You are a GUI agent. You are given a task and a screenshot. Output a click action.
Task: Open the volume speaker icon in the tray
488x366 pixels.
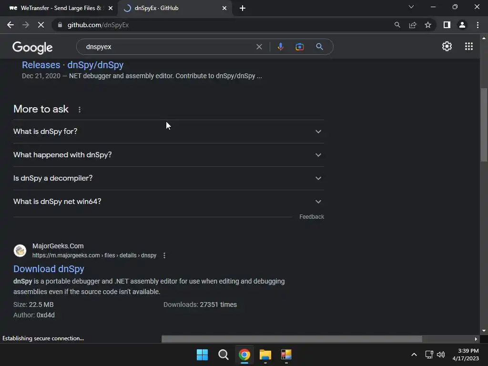[441, 355]
